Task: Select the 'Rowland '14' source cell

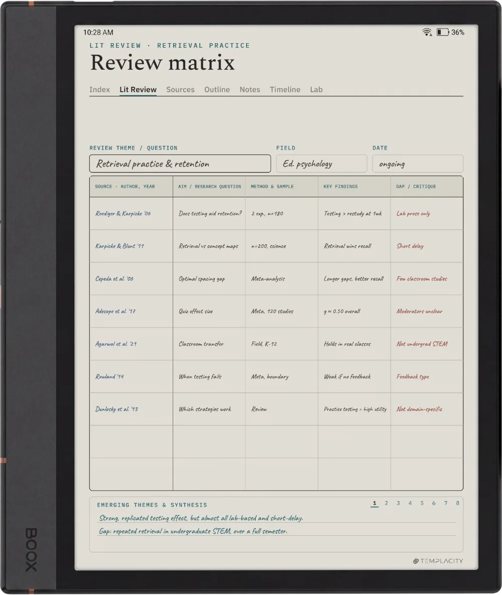Action: [x=132, y=376]
